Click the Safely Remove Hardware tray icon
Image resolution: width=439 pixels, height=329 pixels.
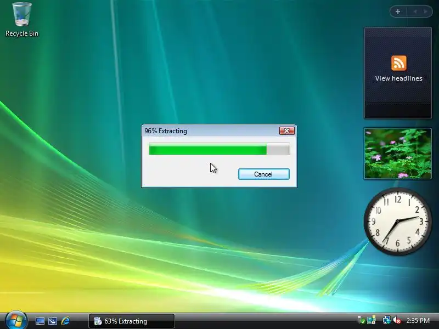362,320
